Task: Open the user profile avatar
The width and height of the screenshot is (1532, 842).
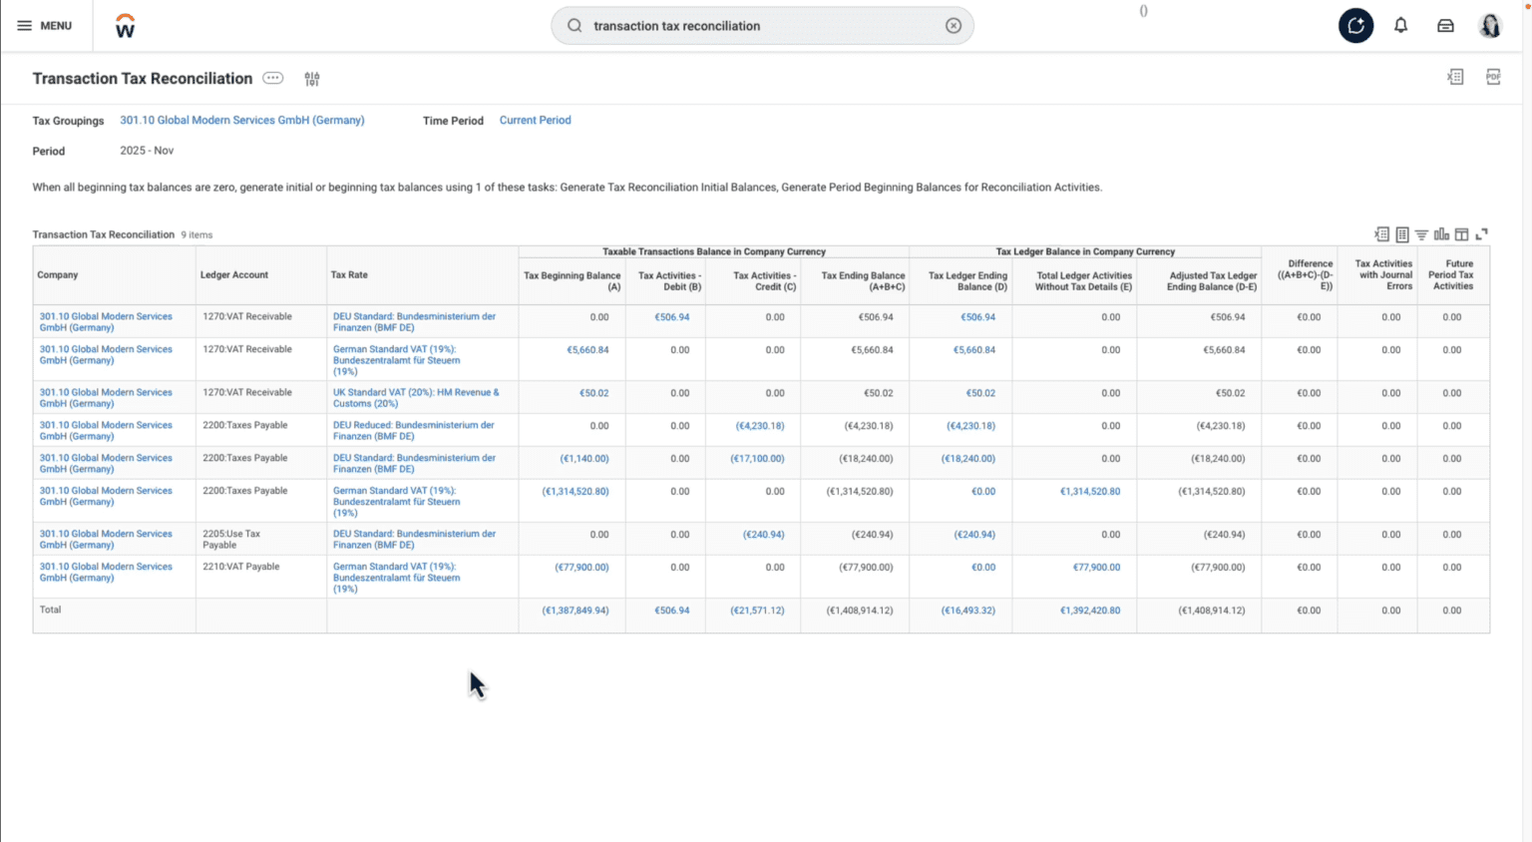Action: click(1490, 26)
